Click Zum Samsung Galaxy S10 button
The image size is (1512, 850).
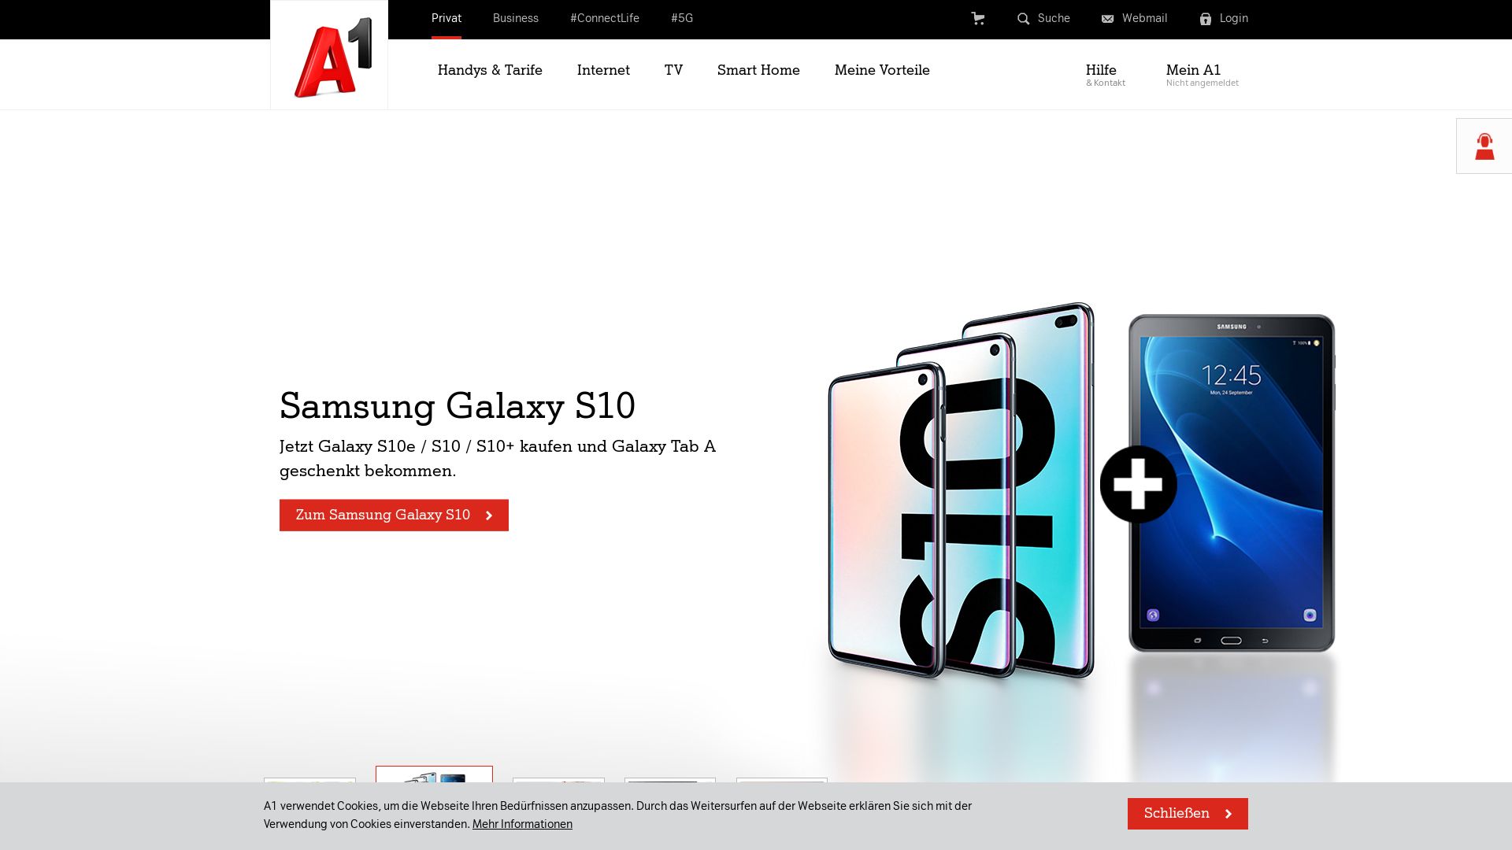394,516
